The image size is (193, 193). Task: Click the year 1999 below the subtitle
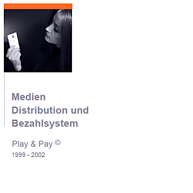19,155
